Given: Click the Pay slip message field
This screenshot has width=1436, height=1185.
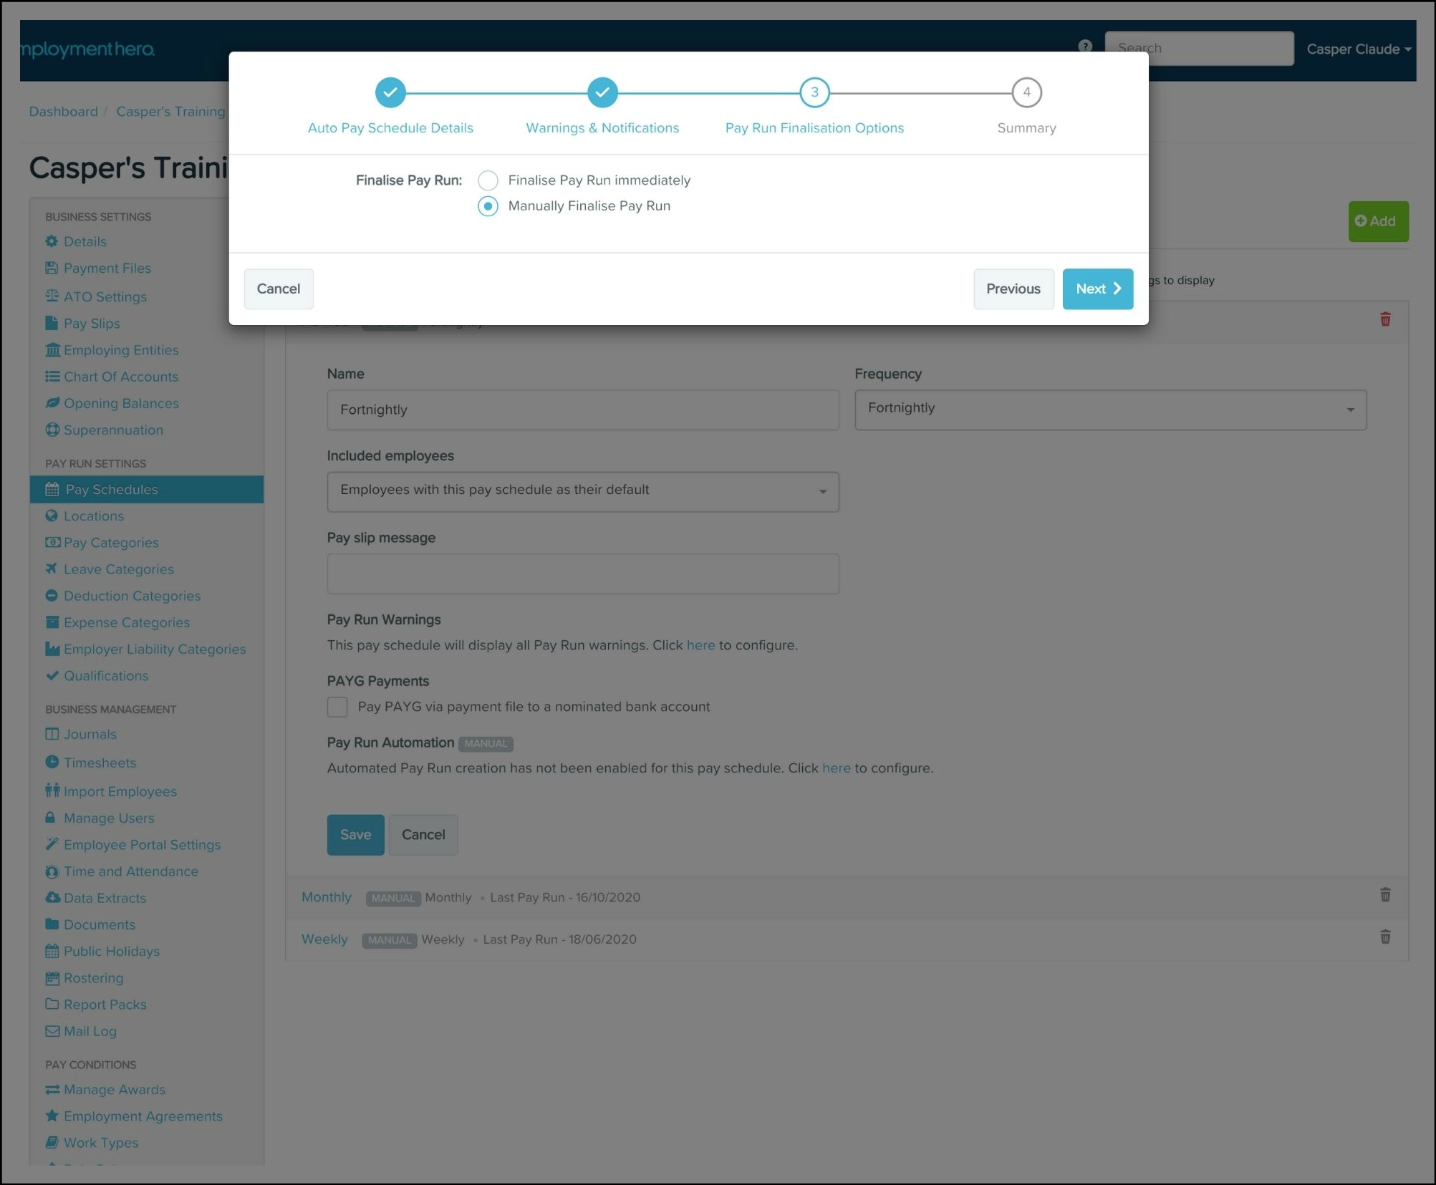Looking at the screenshot, I should click(x=582, y=574).
